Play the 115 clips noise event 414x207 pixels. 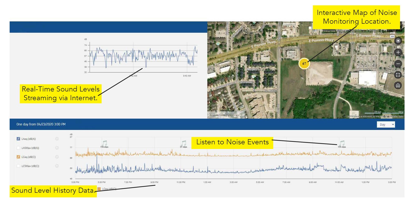pos(342,143)
